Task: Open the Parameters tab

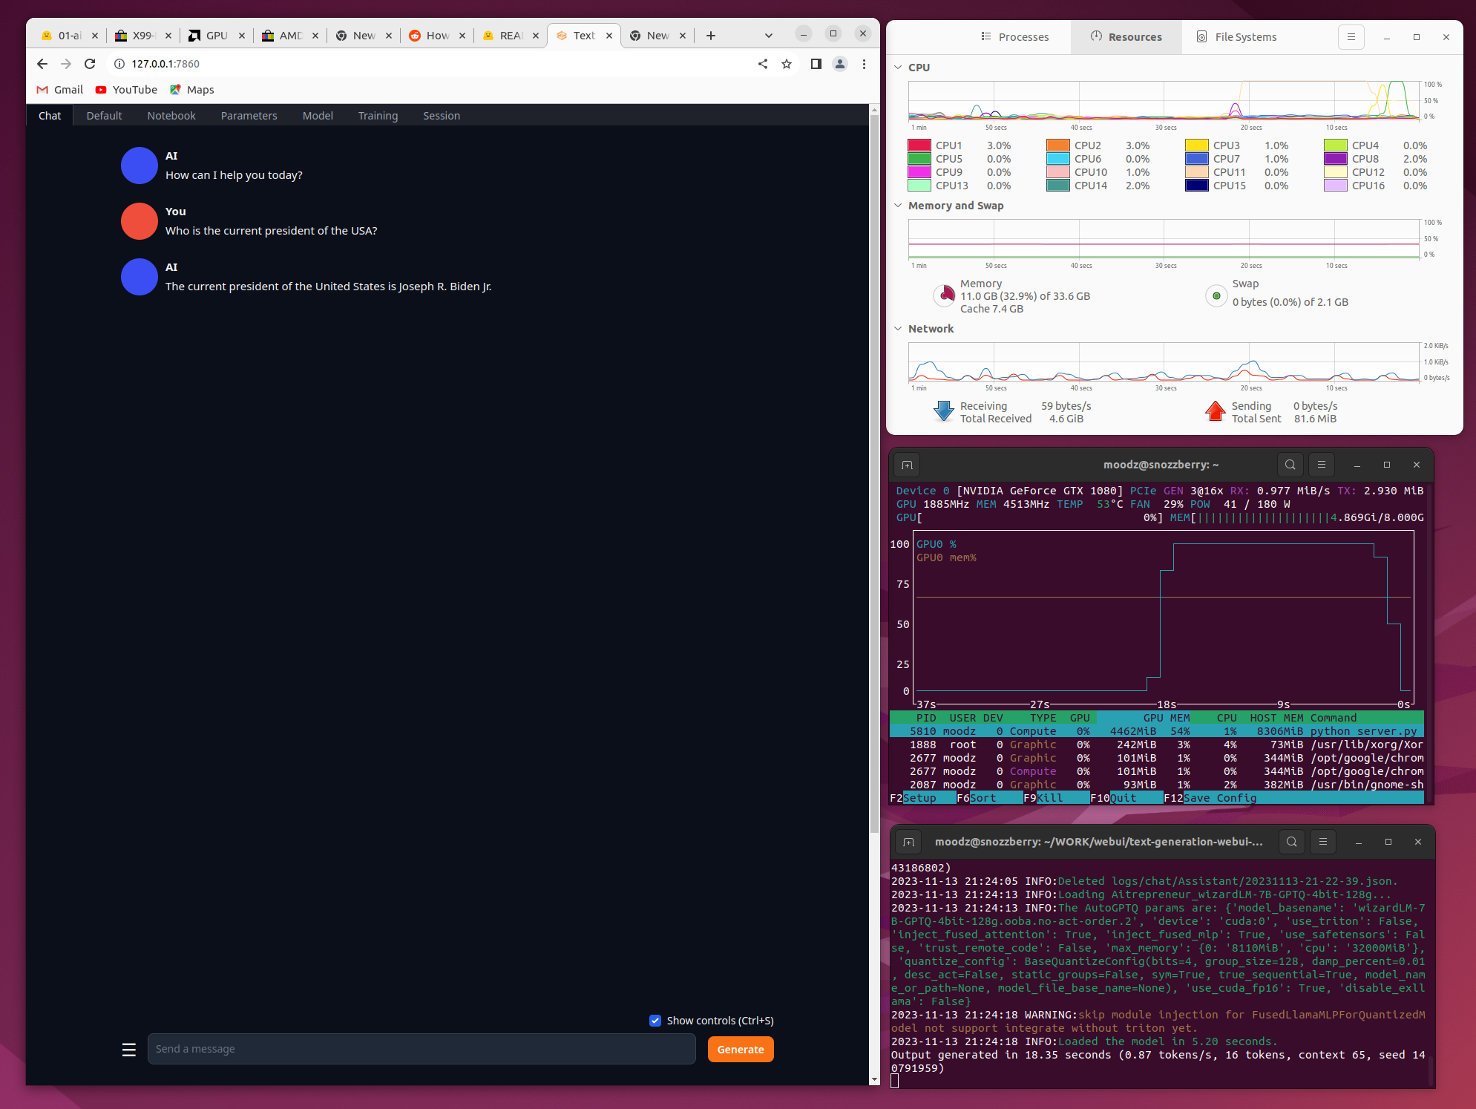Action: click(249, 116)
